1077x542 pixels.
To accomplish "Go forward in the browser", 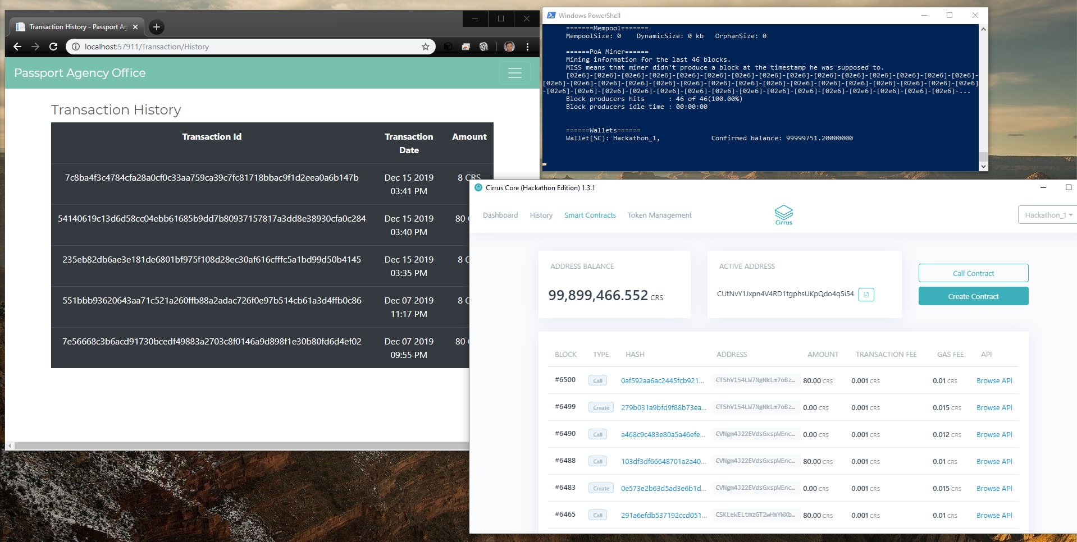I will click(35, 47).
